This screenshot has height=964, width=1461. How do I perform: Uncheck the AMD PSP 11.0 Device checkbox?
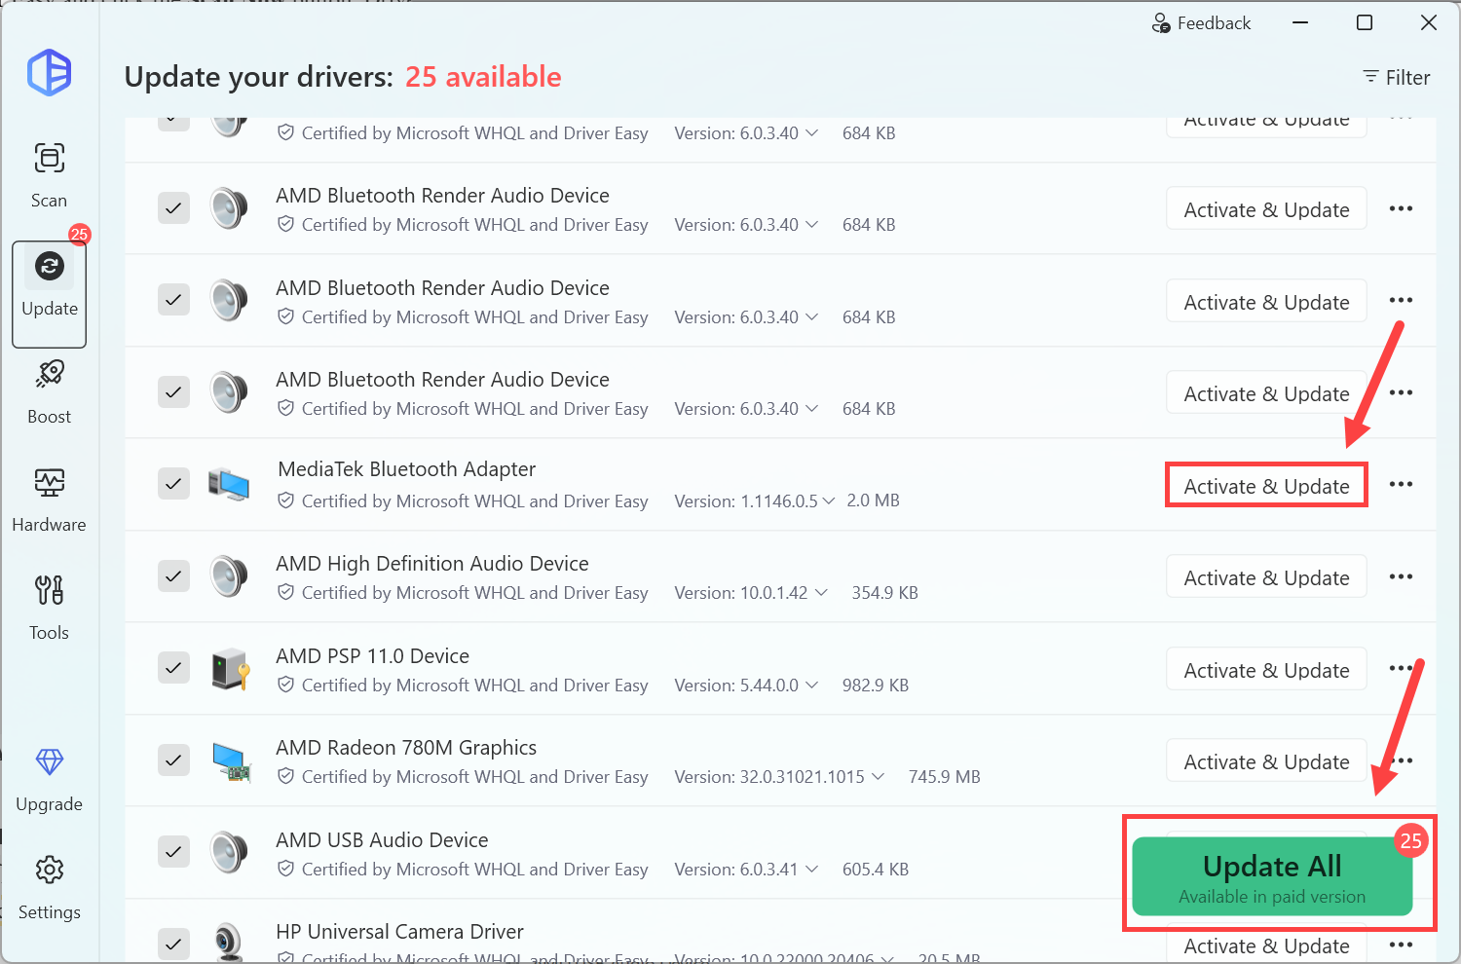[x=173, y=667]
